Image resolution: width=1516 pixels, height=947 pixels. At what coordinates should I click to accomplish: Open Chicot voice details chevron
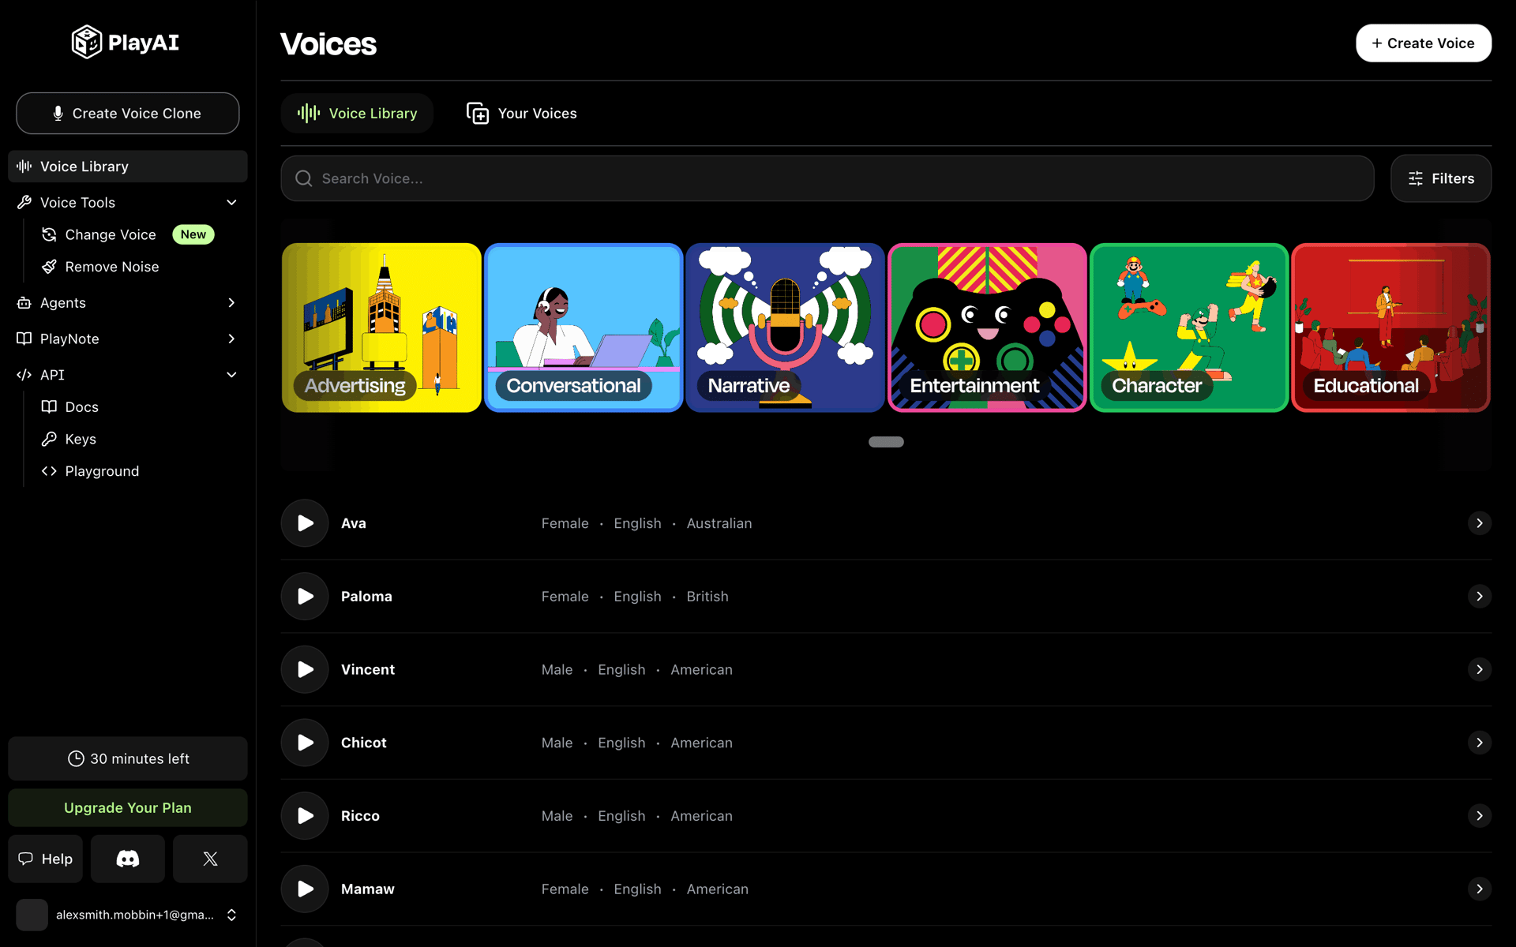pyautogui.click(x=1479, y=743)
